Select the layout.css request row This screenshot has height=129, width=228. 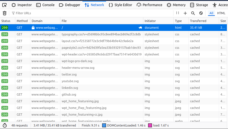point(113,41)
